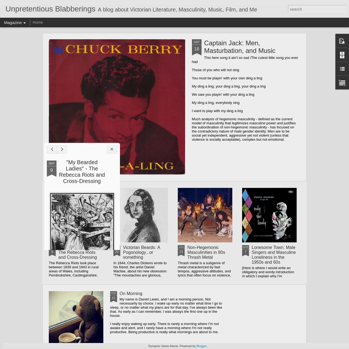Open Victorian Beards: A Pogonology post title
The width and height of the screenshot is (349, 349).
tap(142, 252)
